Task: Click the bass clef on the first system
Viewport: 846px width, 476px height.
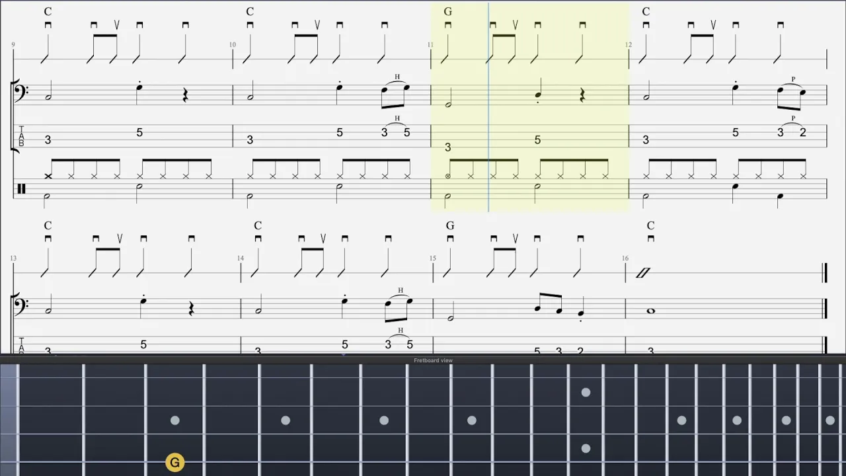Action: coord(21,93)
